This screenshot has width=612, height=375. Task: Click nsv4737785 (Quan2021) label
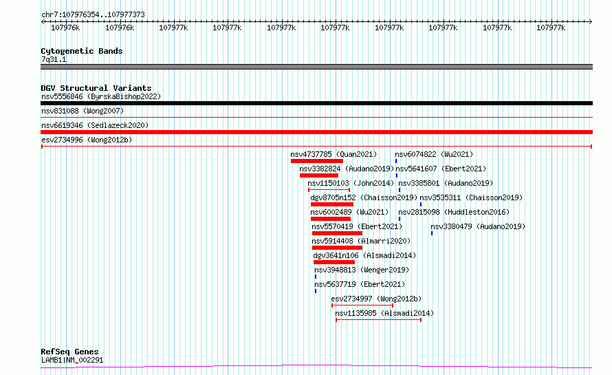(x=334, y=154)
